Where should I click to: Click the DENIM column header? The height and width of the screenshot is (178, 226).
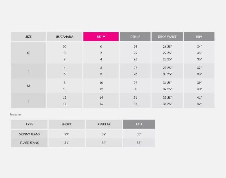[135, 36]
